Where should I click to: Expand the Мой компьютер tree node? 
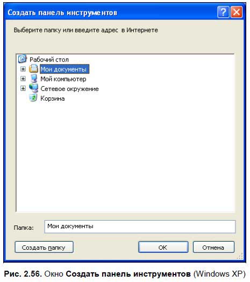click(x=23, y=79)
